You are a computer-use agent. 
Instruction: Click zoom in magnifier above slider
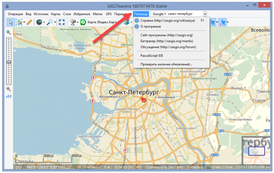8,32
